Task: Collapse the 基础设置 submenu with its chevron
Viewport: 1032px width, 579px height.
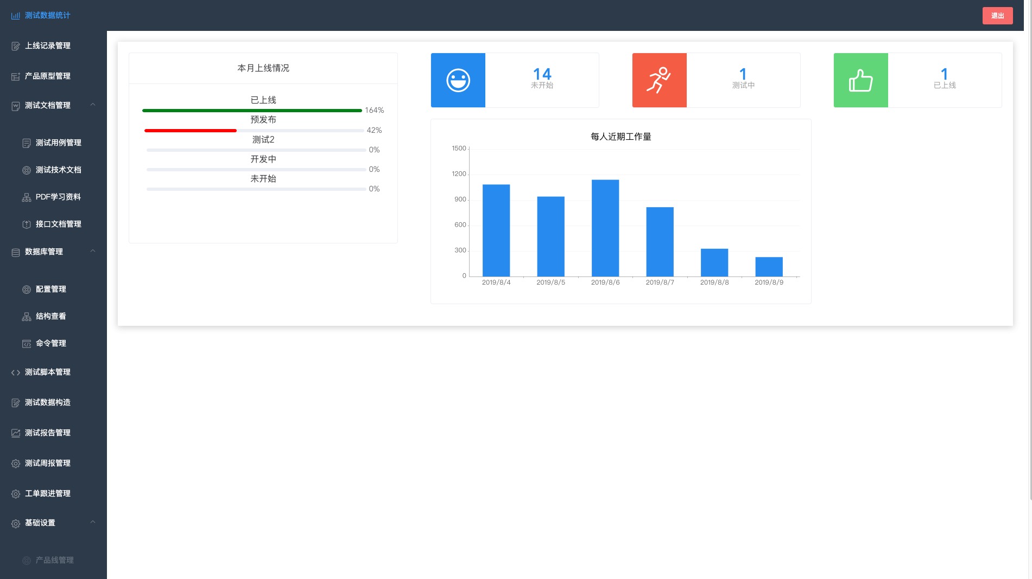Action: click(93, 522)
